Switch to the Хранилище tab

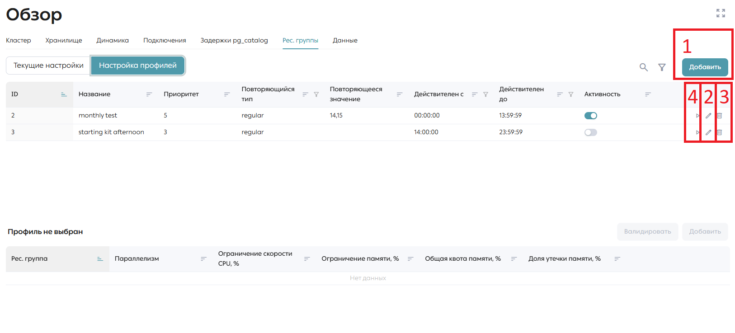pyautogui.click(x=64, y=40)
